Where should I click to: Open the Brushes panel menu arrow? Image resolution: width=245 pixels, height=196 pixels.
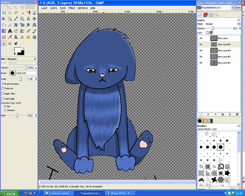[x=239, y=126]
